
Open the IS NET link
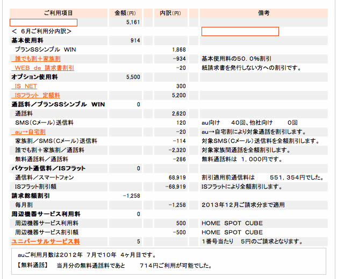(x=24, y=86)
